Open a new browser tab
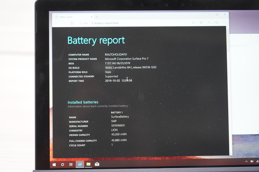This screenshot has width=259, height=172. pyautogui.click(x=97, y=17)
